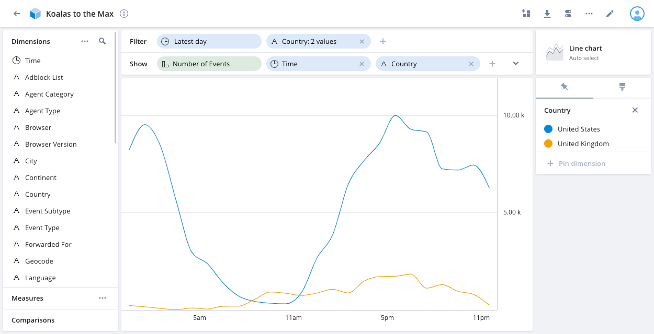Remove the Time split from Show

click(x=362, y=64)
